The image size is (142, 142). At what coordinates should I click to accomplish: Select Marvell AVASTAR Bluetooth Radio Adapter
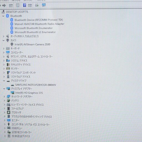[x=39, y=24]
